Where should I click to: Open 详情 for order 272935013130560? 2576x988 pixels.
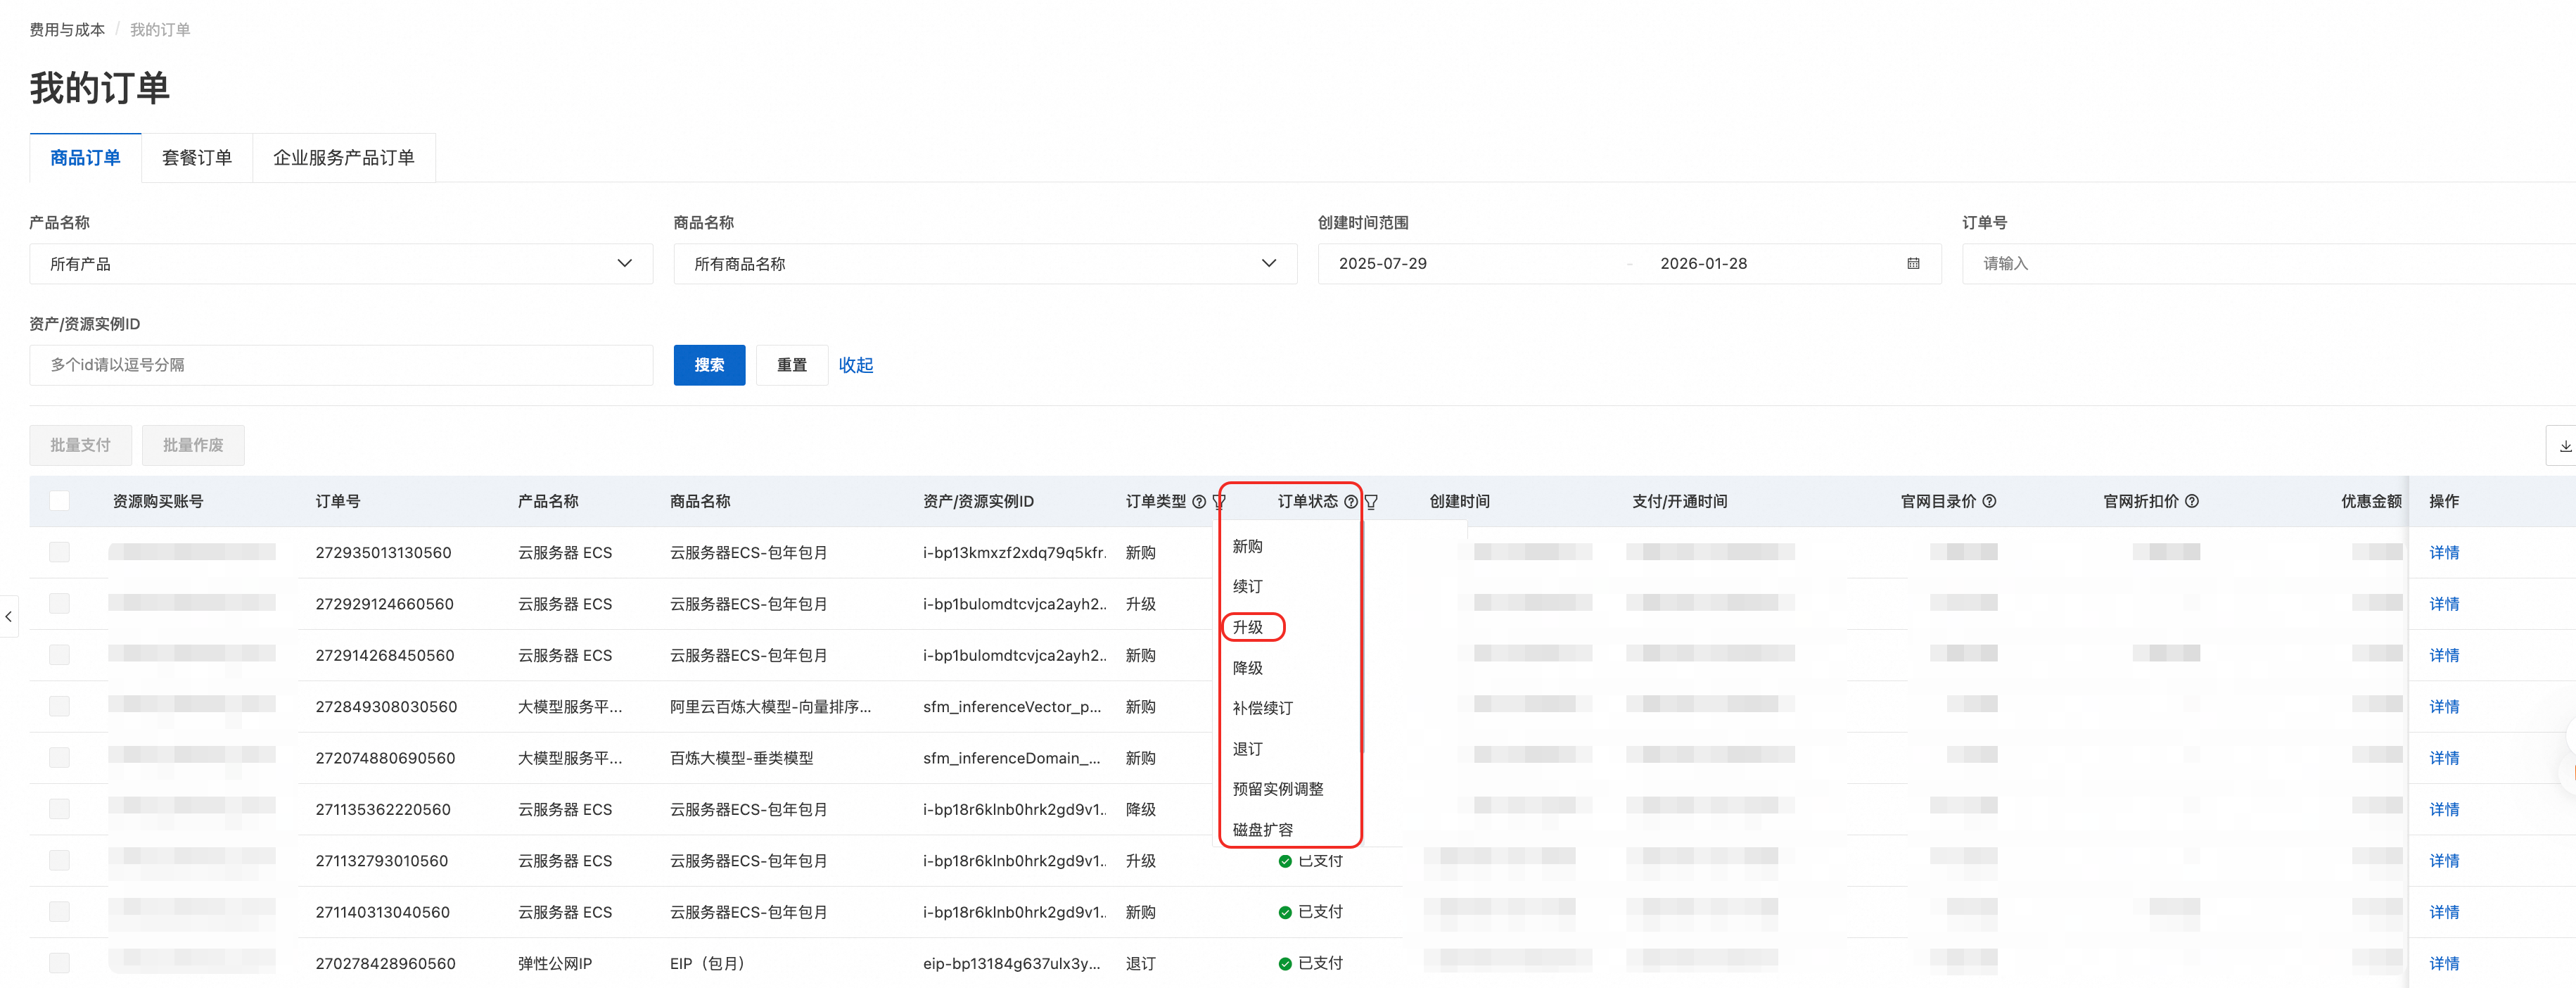(2444, 553)
